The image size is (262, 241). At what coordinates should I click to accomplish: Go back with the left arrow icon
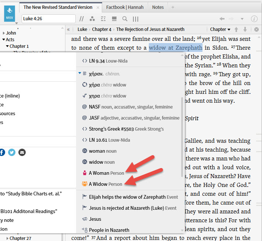pos(222,19)
